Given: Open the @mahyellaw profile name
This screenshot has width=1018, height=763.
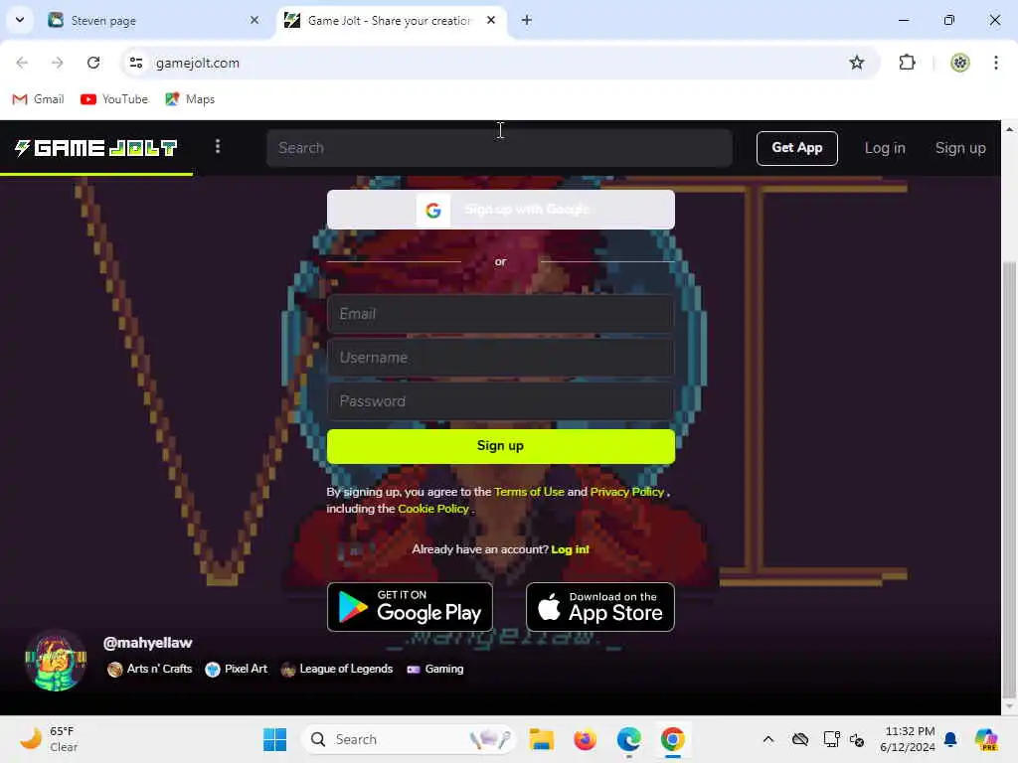Looking at the screenshot, I should pyautogui.click(x=147, y=643).
